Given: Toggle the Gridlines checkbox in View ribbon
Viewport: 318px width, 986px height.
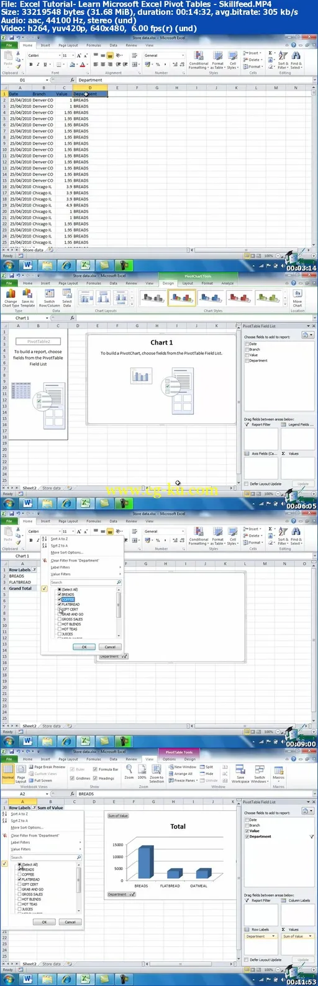Looking at the screenshot, I should 73,778.
